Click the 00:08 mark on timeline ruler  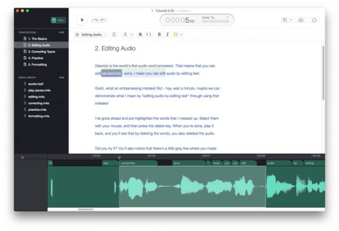tap(261, 156)
